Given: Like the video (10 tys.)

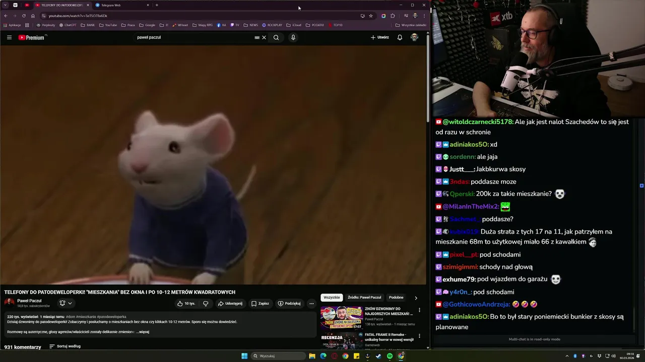Looking at the screenshot, I should click(x=186, y=303).
